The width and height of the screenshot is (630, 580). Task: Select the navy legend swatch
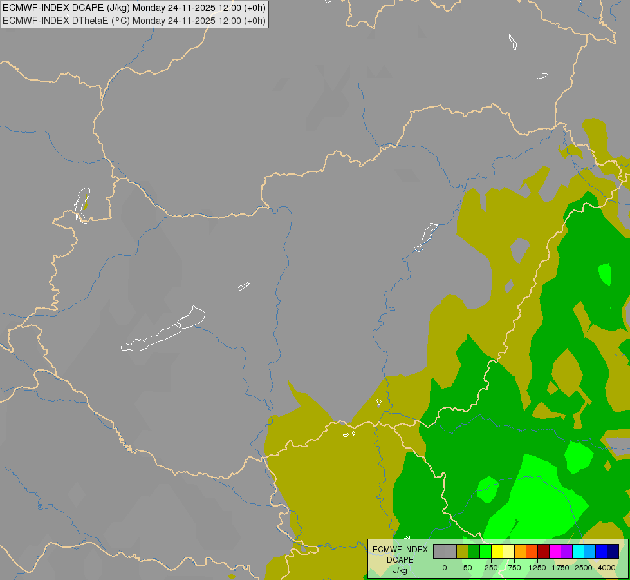pyautogui.click(x=613, y=551)
